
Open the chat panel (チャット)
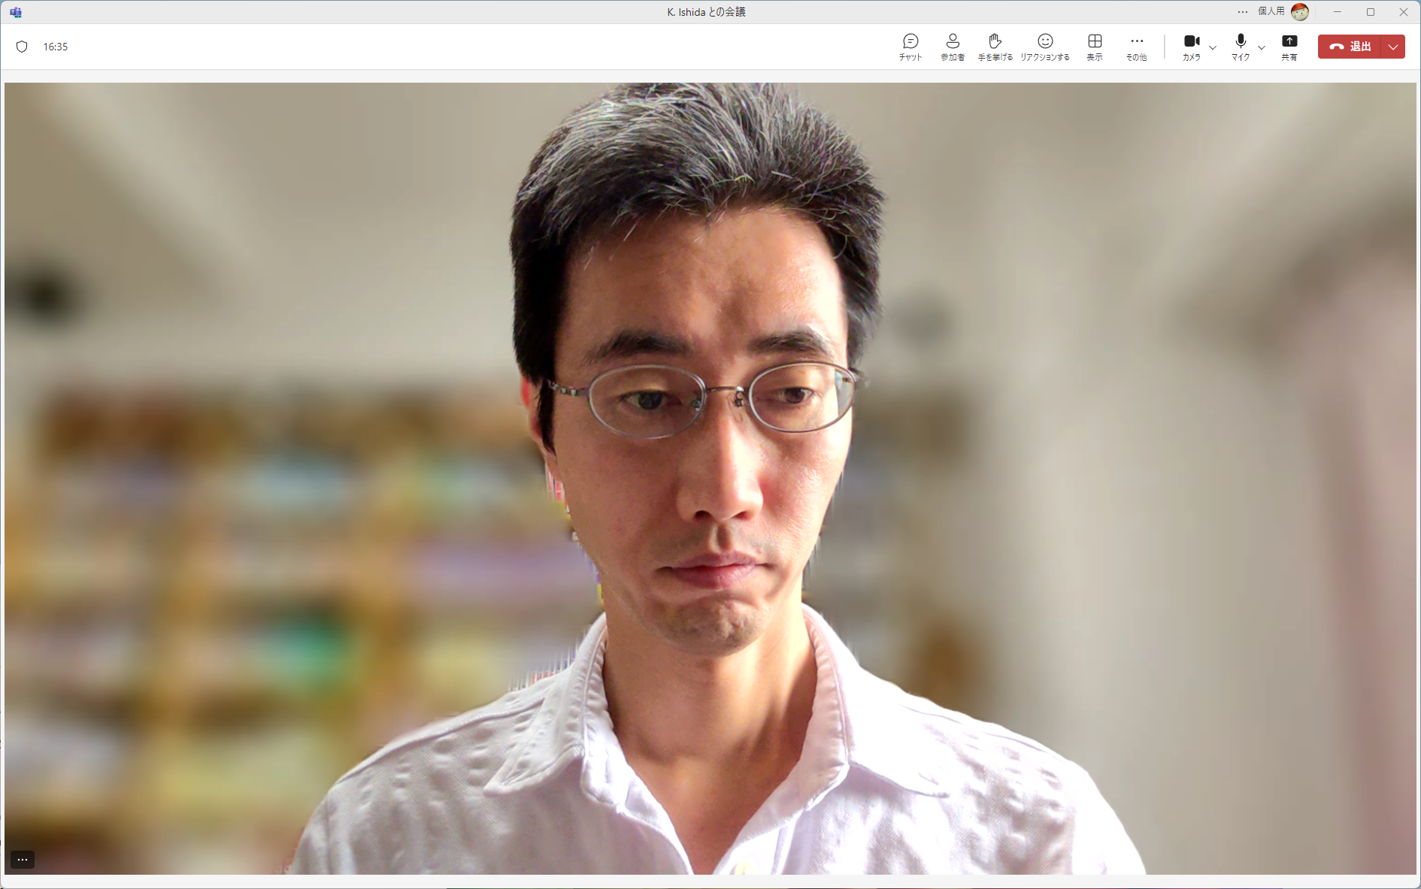coord(910,47)
